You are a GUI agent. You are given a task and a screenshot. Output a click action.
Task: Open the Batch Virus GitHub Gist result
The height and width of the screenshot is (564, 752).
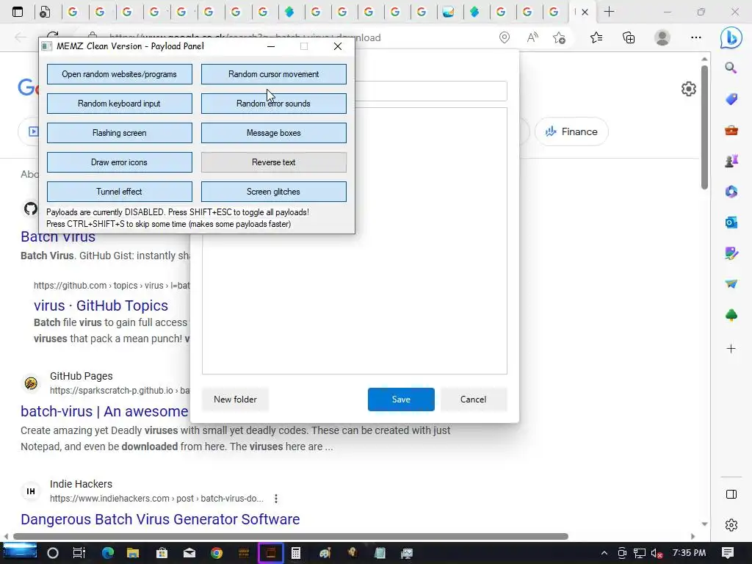(58, 237)
